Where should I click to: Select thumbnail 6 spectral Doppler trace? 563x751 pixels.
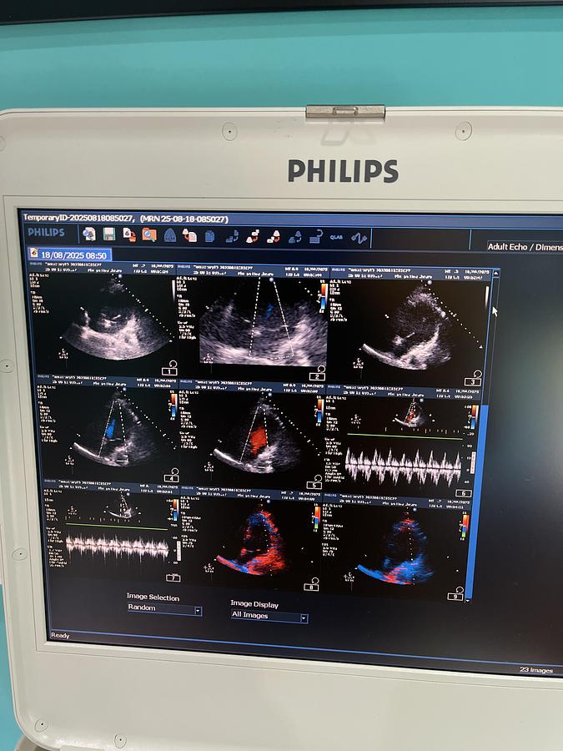click(402, 442)
